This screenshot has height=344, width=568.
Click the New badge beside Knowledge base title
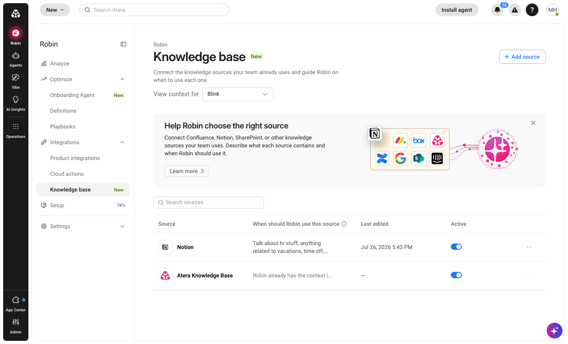tap(256, 56)
